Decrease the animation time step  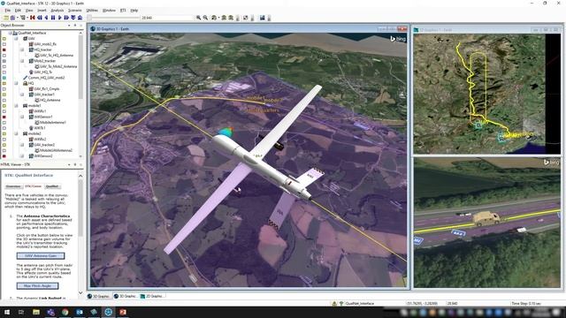(x=73, y=18)
